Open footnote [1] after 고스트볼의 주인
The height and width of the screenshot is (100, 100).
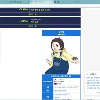pyautogui.click(x=77, y=87)
